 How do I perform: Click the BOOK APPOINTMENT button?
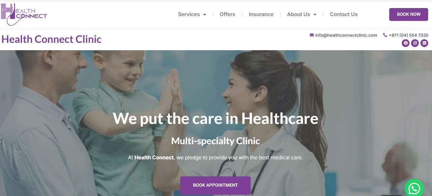point(215,185)
